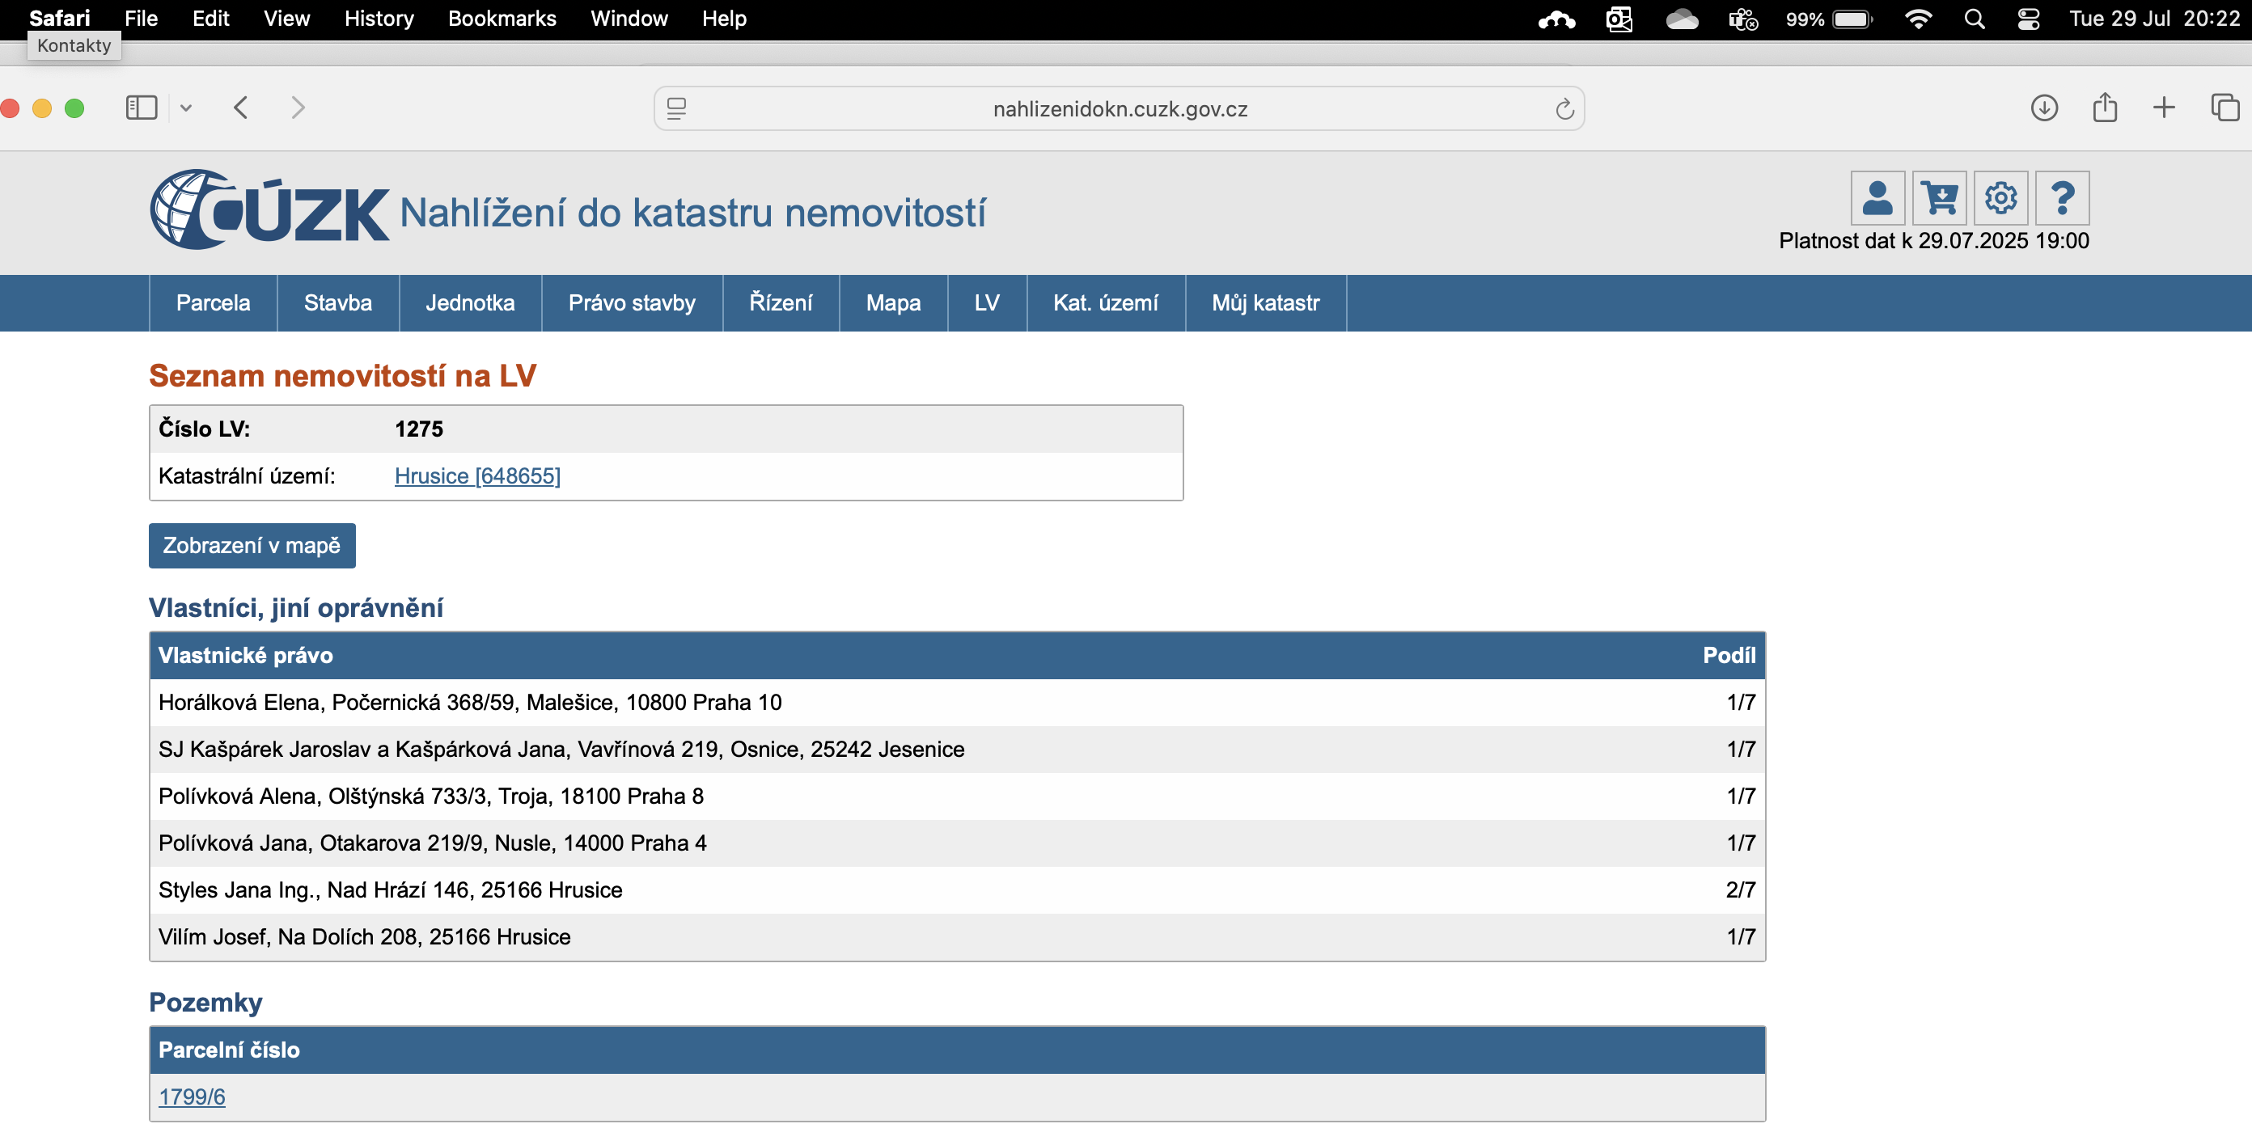Open Bookmarks menu in menu bar
This screenshot has width=2252, height=1145.
(x=502, y=19)
